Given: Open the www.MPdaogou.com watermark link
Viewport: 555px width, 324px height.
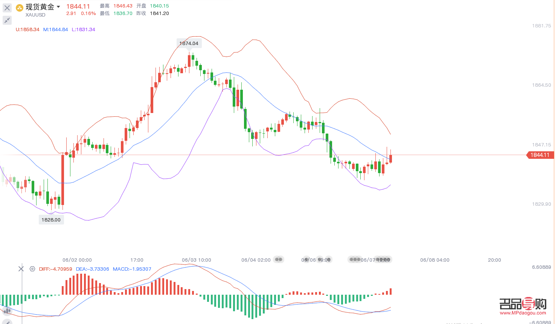Looking at the screenshot, I should (523, 313).
